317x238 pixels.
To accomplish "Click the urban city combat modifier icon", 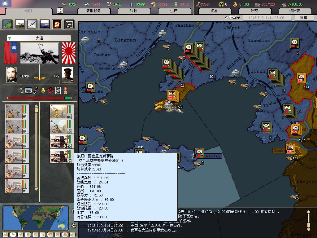I will click(21, 90).
